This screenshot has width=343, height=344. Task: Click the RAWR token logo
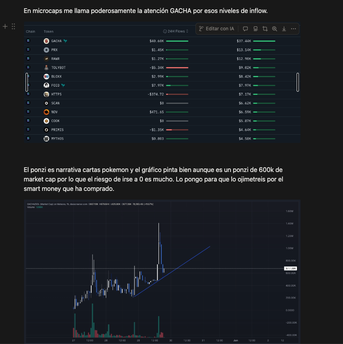(46, 59)
